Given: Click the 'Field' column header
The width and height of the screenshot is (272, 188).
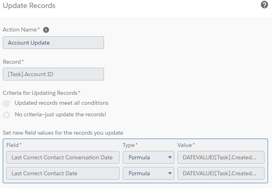Looking at the screenshot, I should [x=13, y=145].
